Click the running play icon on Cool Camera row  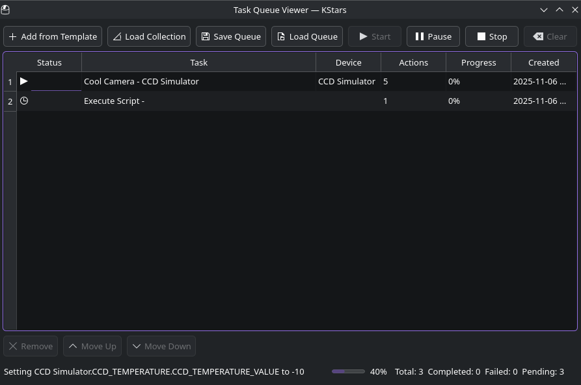click(24, 81)
